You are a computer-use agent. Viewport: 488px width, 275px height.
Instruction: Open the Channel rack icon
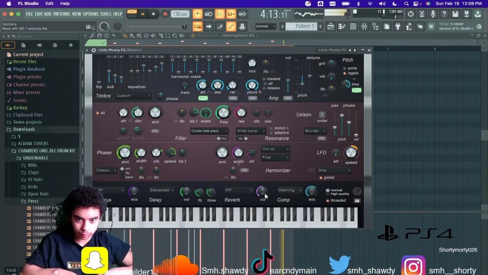(x=353, y=26)
